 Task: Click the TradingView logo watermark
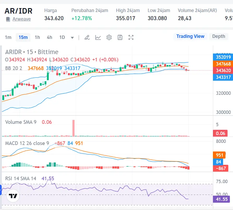click(13, 195)
